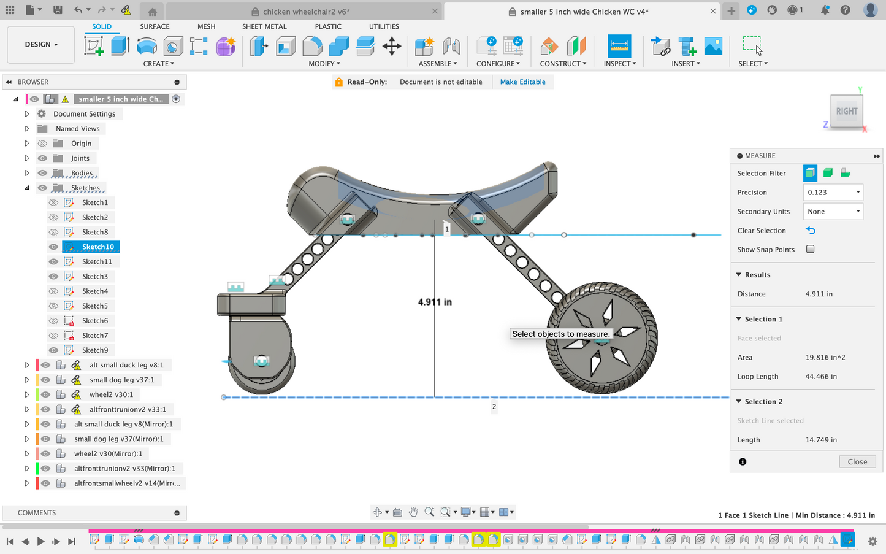
Task: Hide Sketch10 using its eye icon
Action: click(x=53, y=247)
